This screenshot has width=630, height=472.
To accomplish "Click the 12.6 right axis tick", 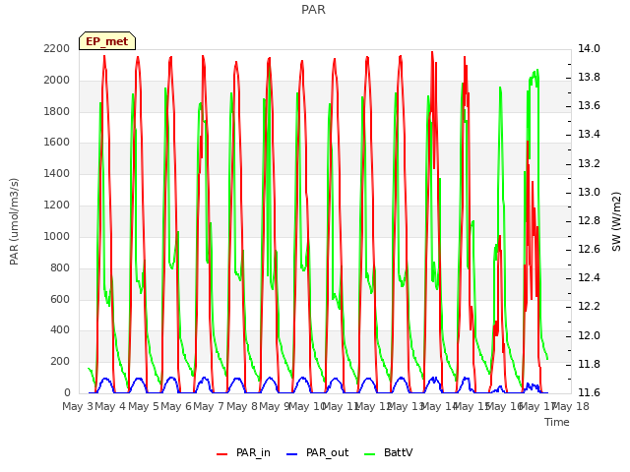I will coord(589,249).
